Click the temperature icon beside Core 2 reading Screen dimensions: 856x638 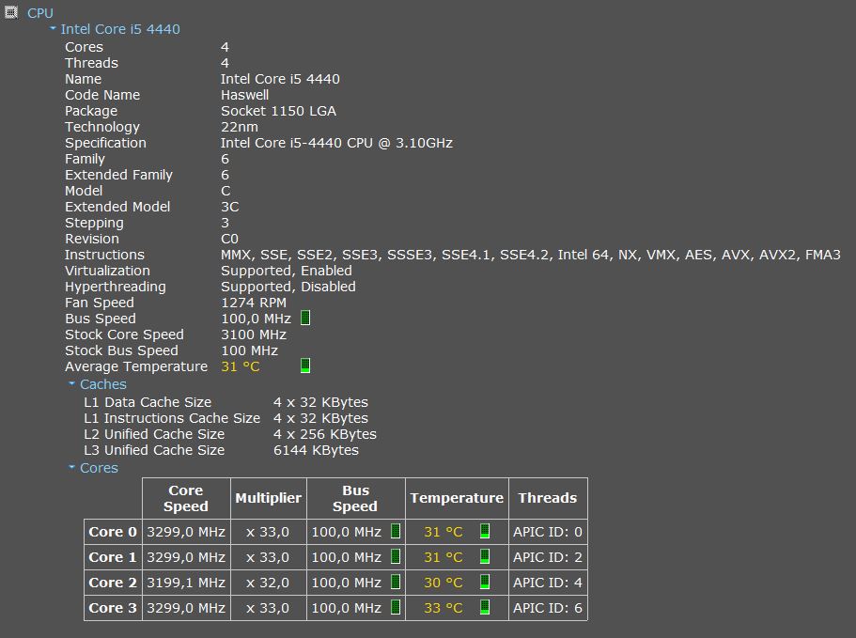click(x=485, y=583)
